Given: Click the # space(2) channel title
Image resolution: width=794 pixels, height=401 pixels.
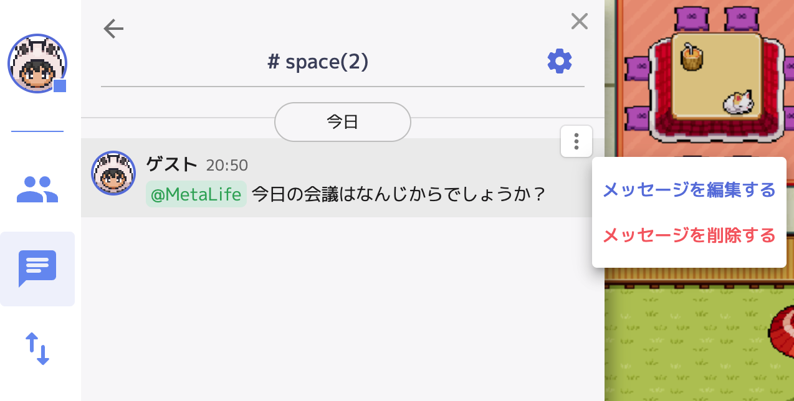Looking at the screenshot, I should click(x=318, y=62).
